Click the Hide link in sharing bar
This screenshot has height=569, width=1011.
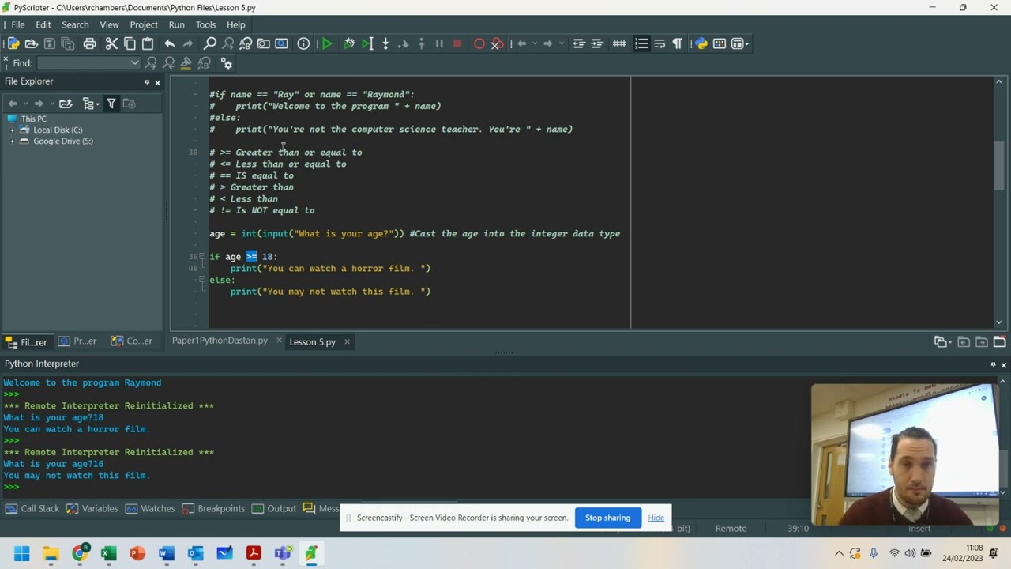tap(656, 518)
